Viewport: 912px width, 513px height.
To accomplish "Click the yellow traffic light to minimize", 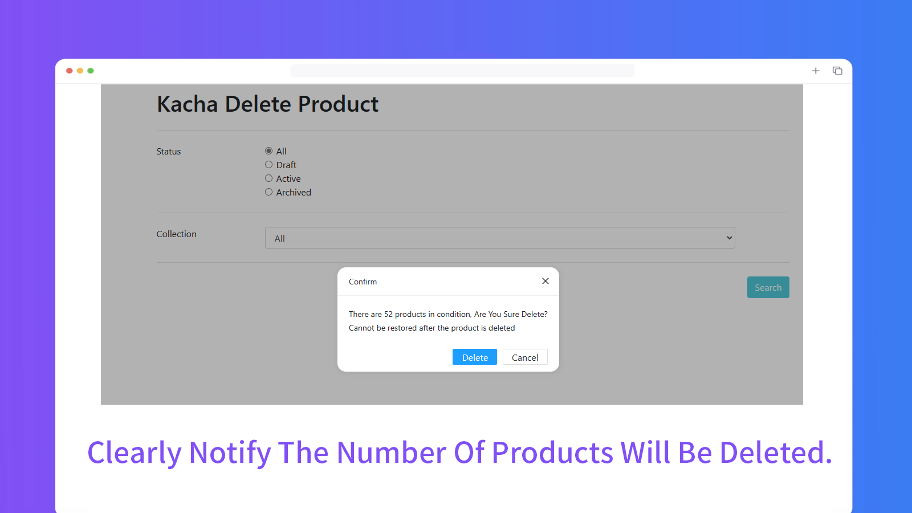I will 80,70.
